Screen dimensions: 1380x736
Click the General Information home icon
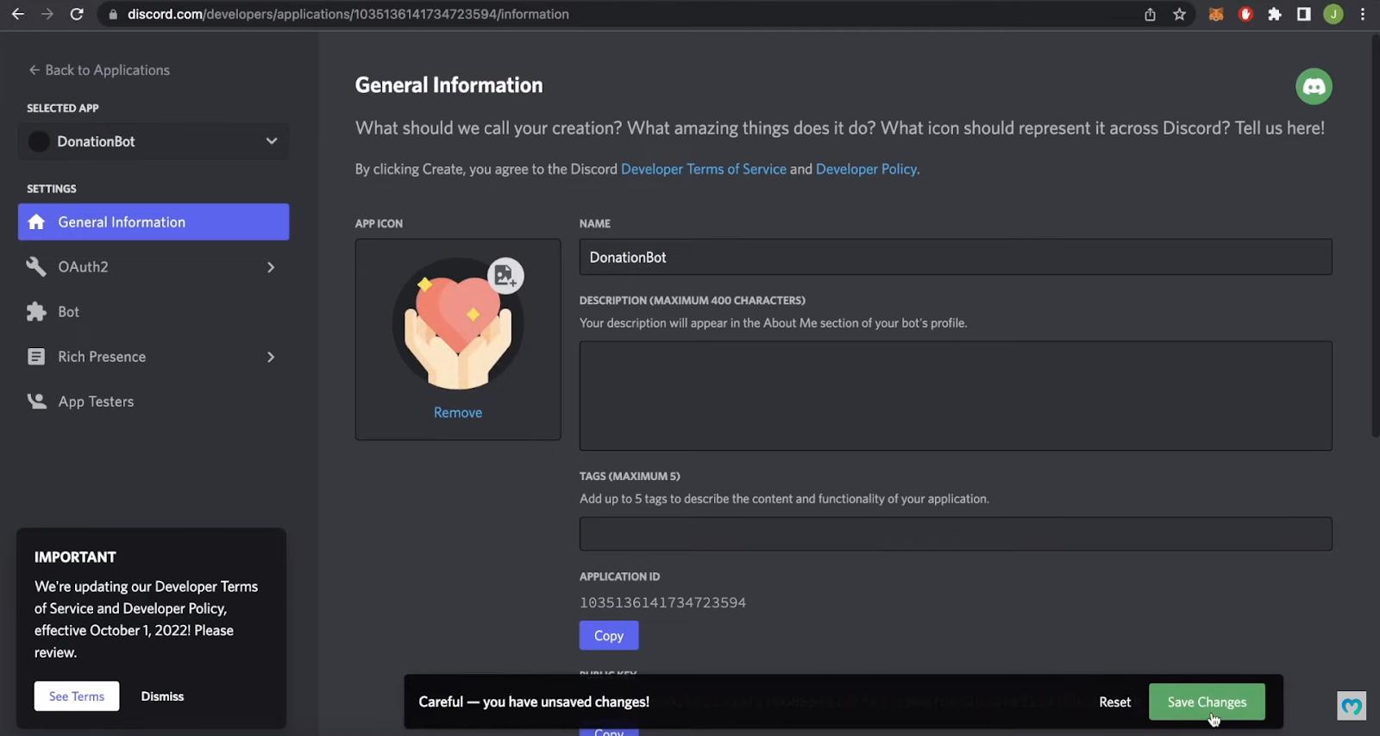click(36, 222)
